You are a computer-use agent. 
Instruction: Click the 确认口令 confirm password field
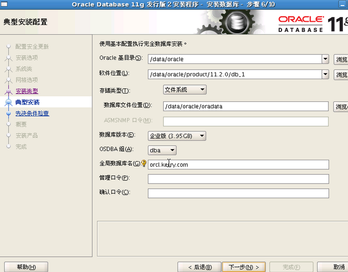[x=238, y=193]
